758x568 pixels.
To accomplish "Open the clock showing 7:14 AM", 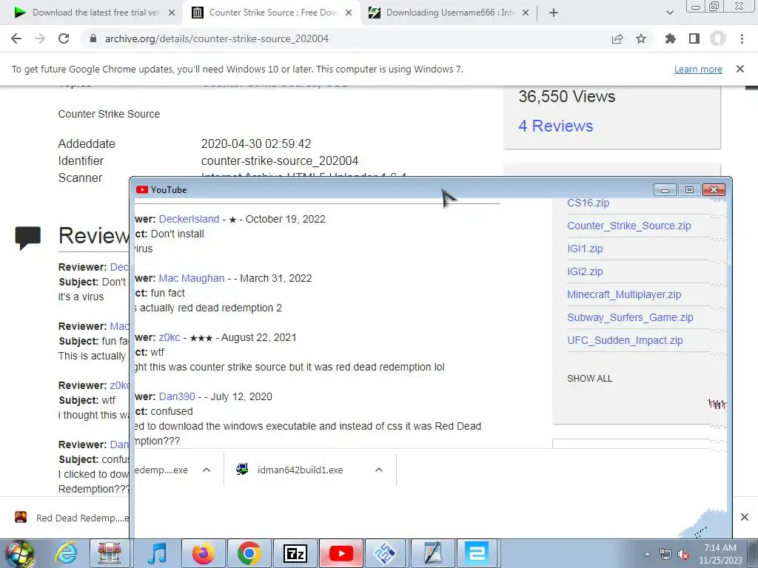I will point(720,554).
